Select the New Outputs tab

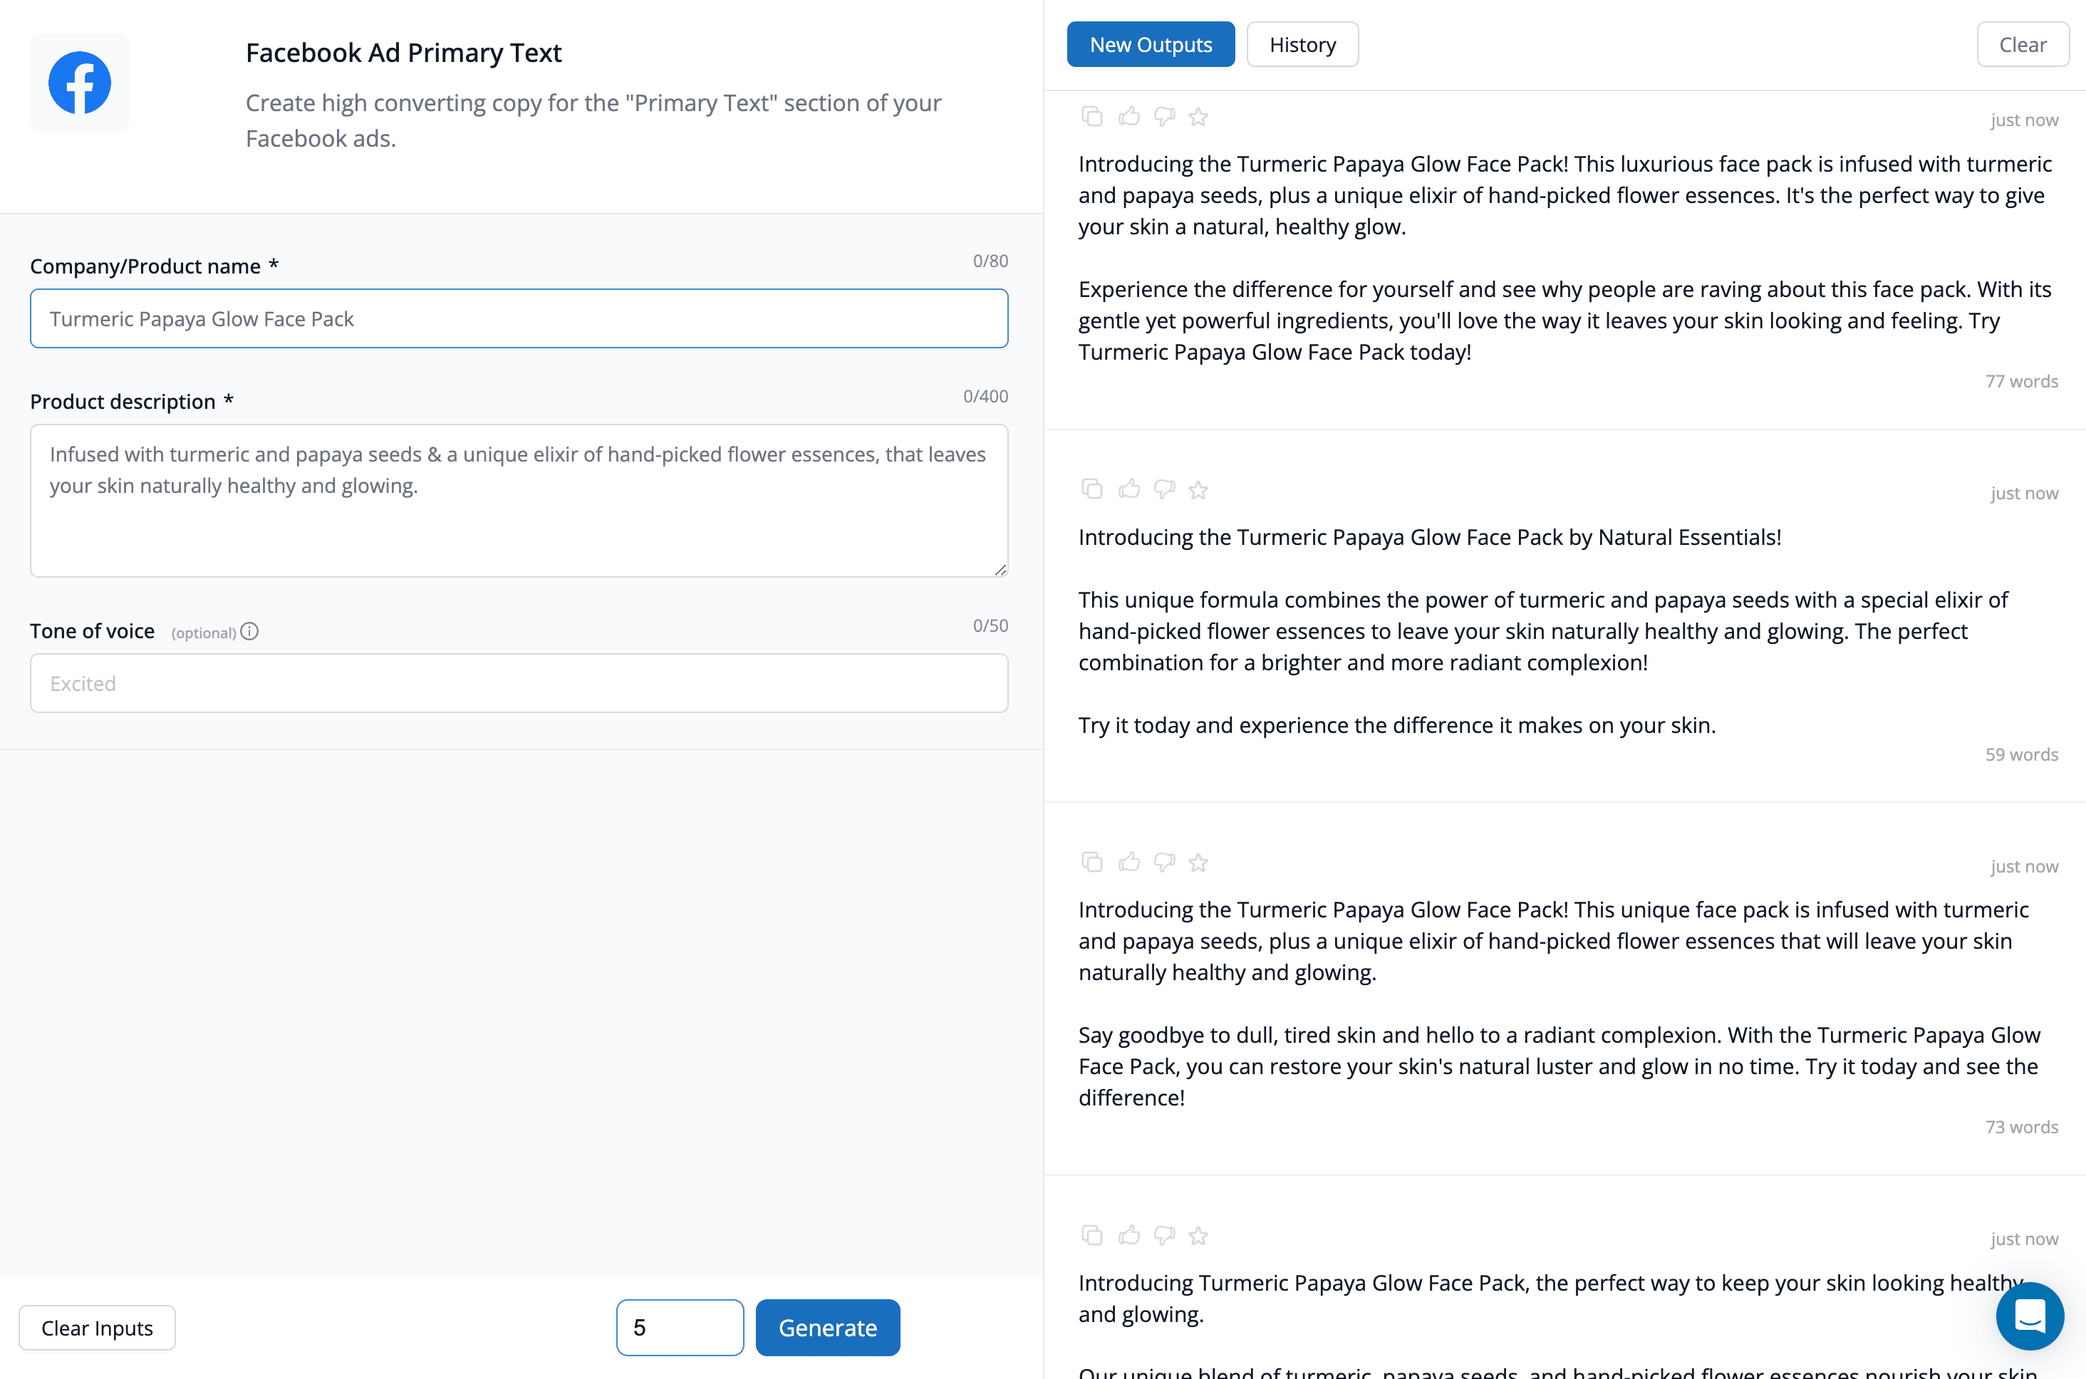click(1151, 45)
